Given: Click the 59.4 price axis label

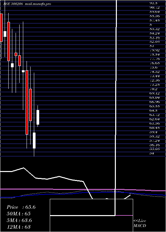Looking at the screenshot, I should pos(153,132).
